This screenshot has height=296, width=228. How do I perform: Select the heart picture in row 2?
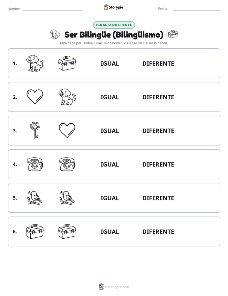pyautogui.click(x=35, y=97)
